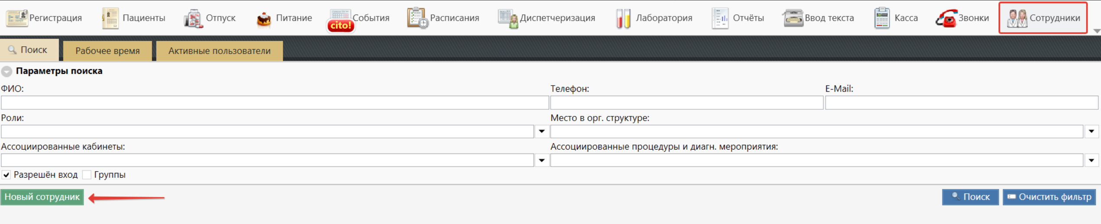Open the Регистрация module icon
This screenshot has height=224, width=1101.
click(16, 18)
